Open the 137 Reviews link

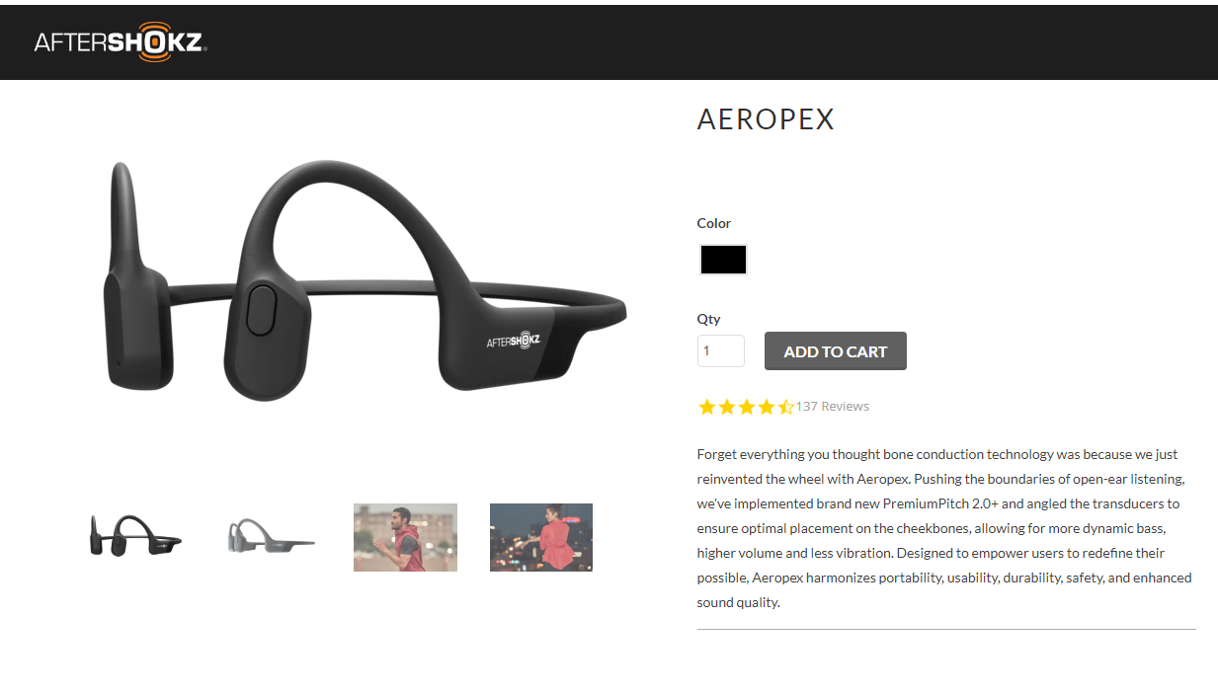[x=833, y=407]
